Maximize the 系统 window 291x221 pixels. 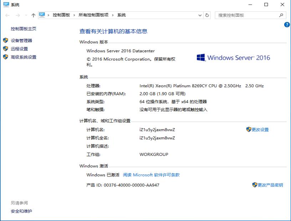click(266, 5)
